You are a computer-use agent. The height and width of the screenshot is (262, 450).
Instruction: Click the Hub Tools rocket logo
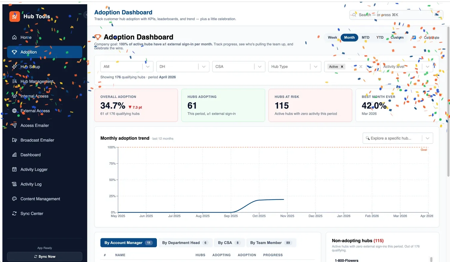click(x=14, y=16)
